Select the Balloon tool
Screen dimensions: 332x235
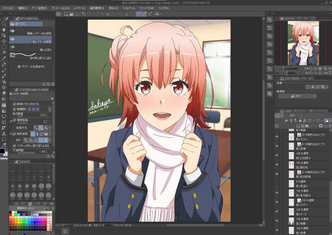pos(4,139)
